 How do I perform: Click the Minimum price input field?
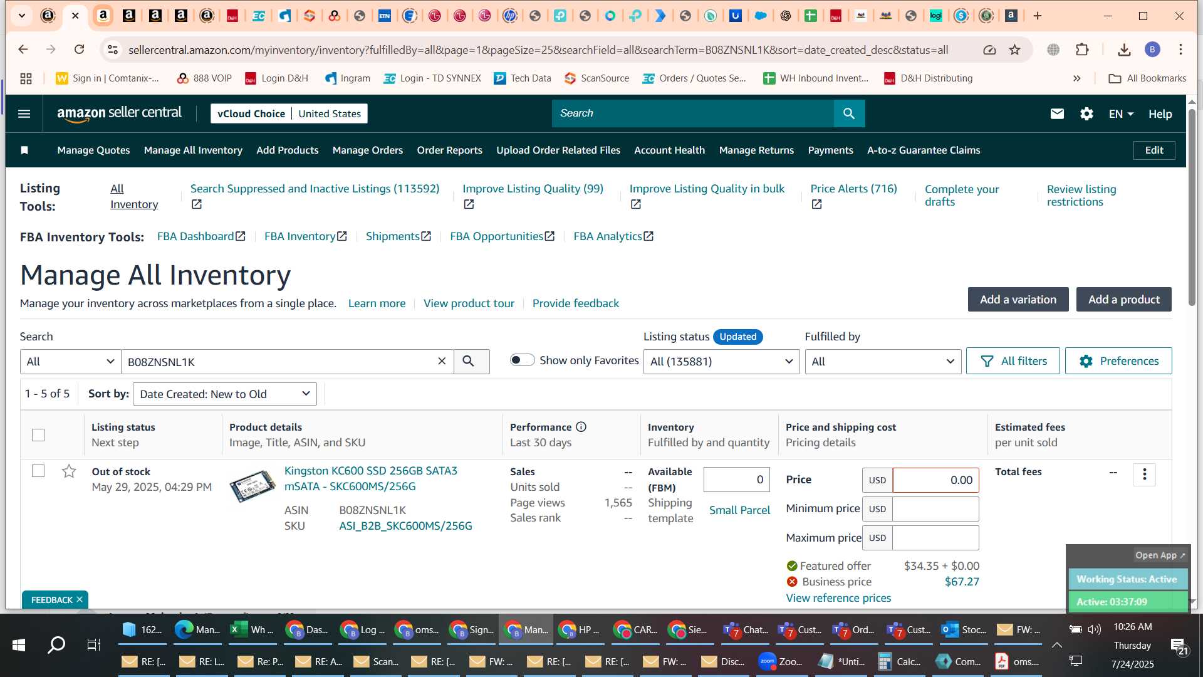tap(935, 509)
